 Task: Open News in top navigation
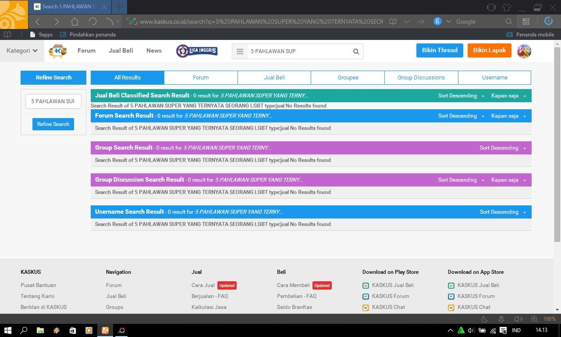tap(154, 50)
